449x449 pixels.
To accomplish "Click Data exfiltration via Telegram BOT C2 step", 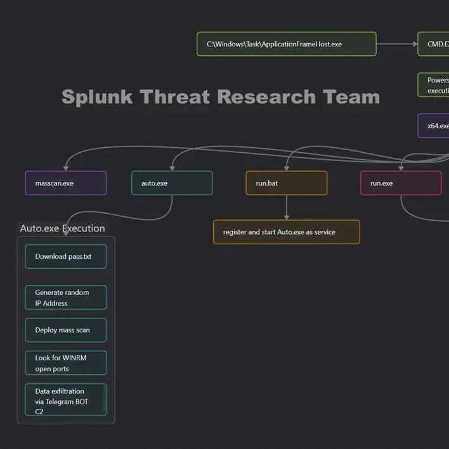I will click(x=65, y=400).
